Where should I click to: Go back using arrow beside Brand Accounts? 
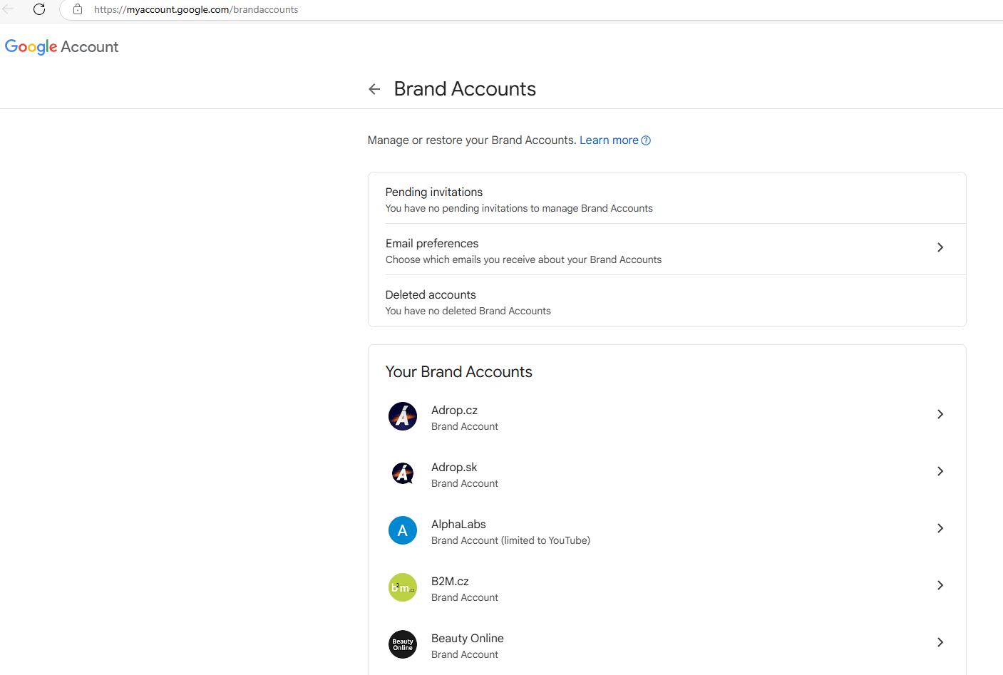pyautogui.click(x=374, y=89)
